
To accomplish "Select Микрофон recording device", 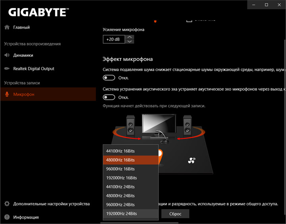I will (x=48, y=94).
